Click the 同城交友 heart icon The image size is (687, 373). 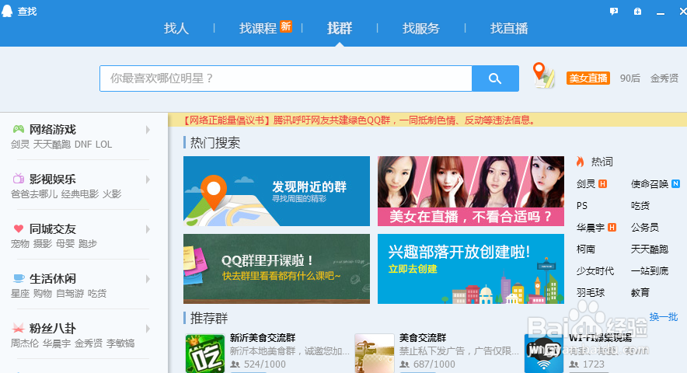click(x=19, y=228)
